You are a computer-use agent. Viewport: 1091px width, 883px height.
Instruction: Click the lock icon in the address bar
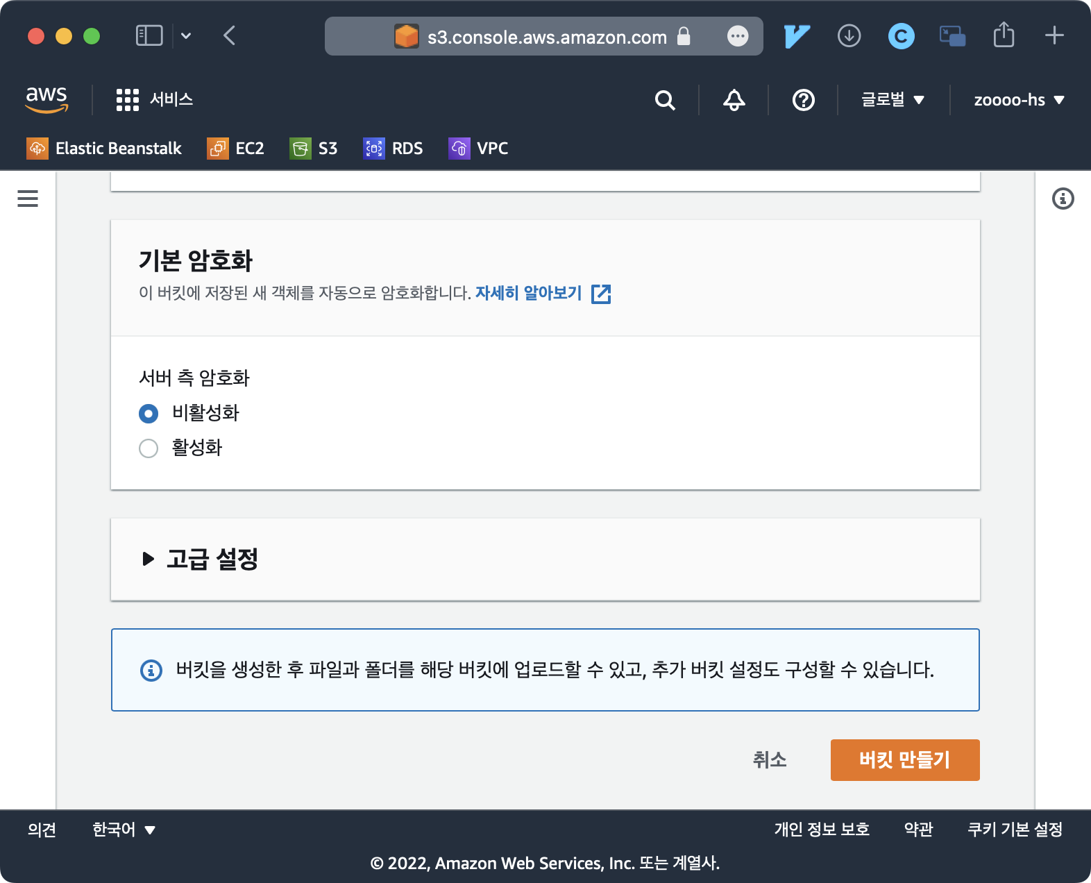point(684,36)
